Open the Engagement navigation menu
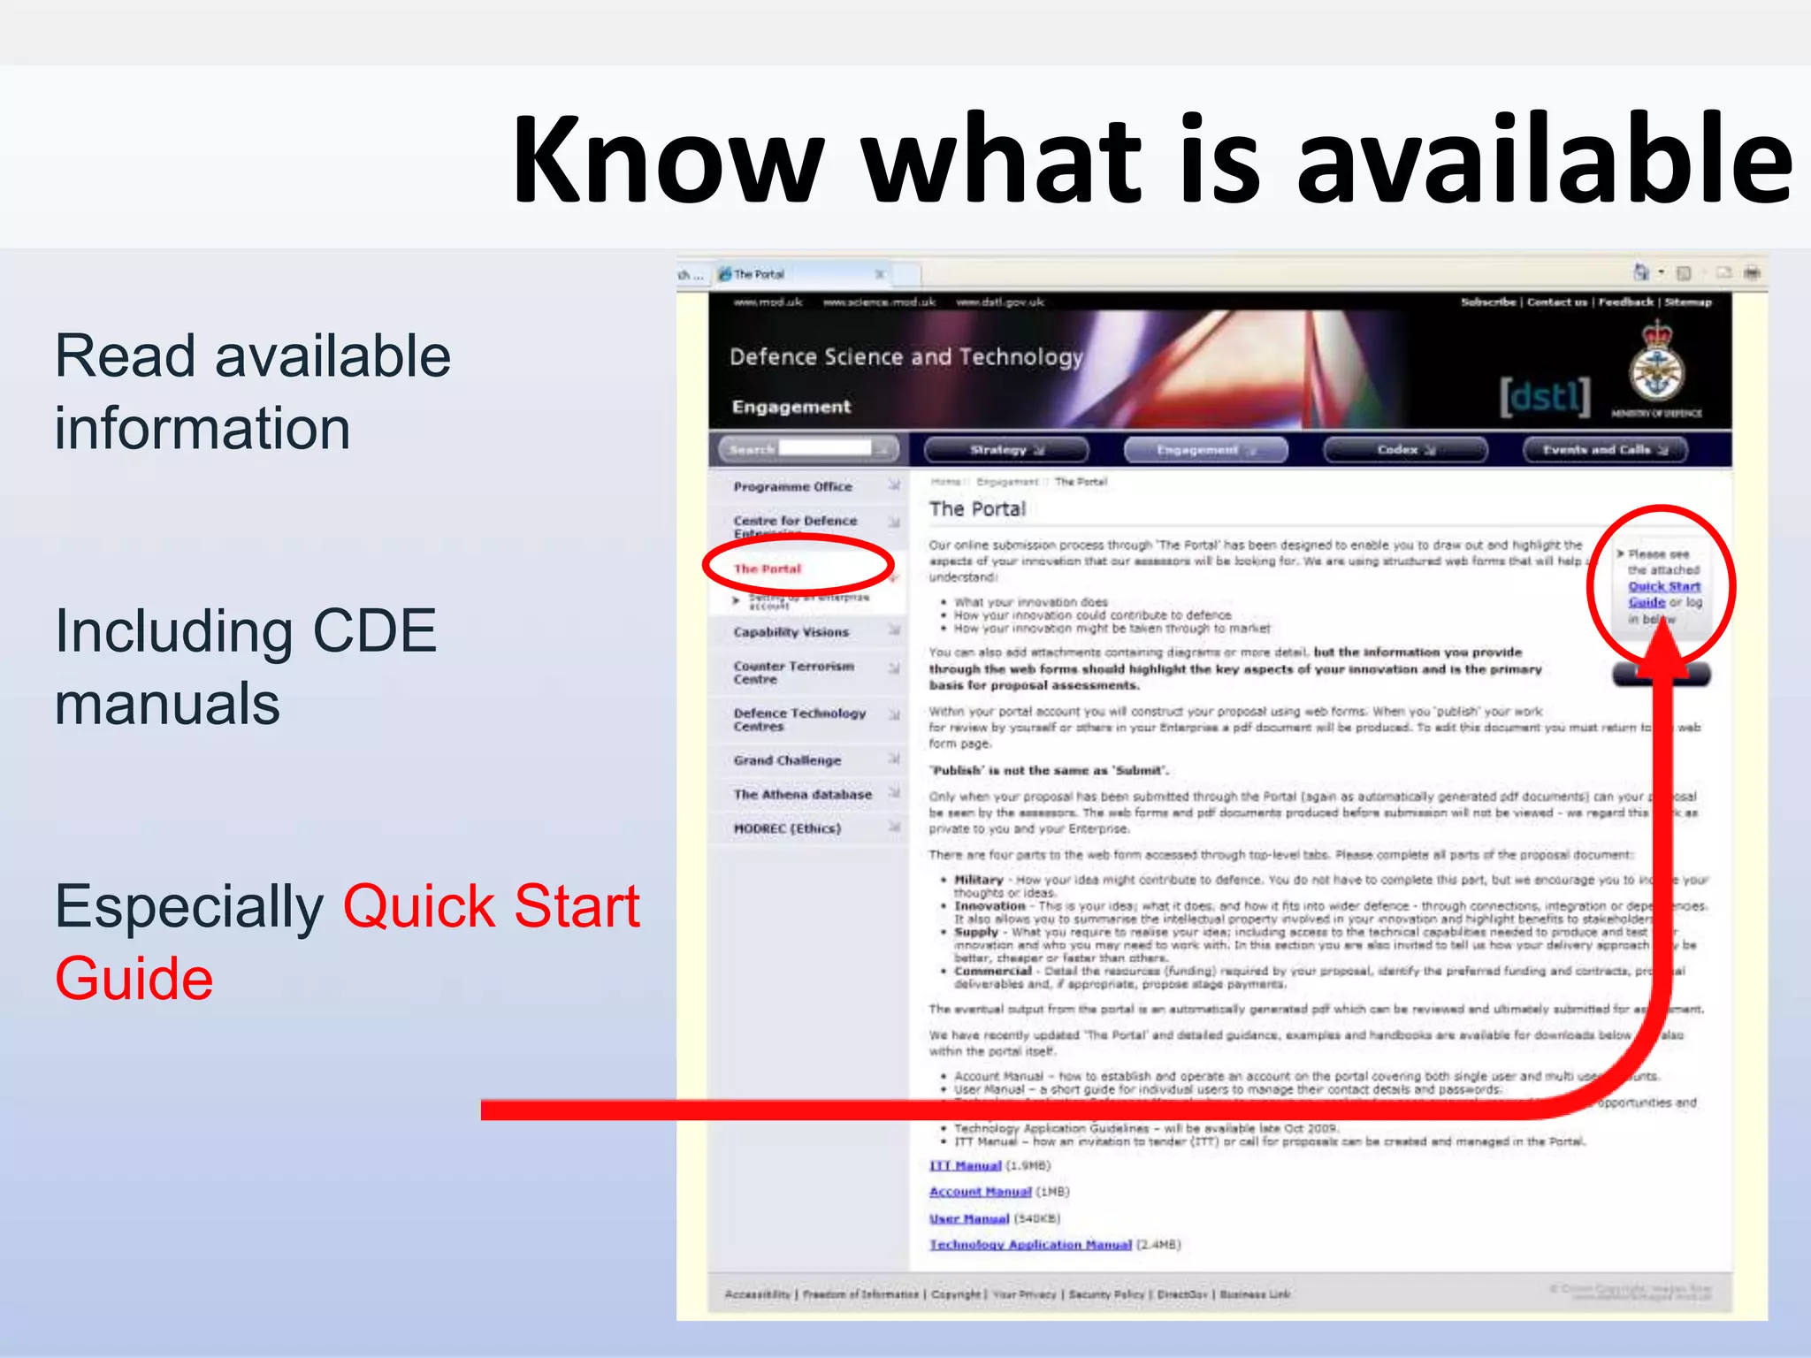Viewport: 1811px width, 1358px height. 1206,450
